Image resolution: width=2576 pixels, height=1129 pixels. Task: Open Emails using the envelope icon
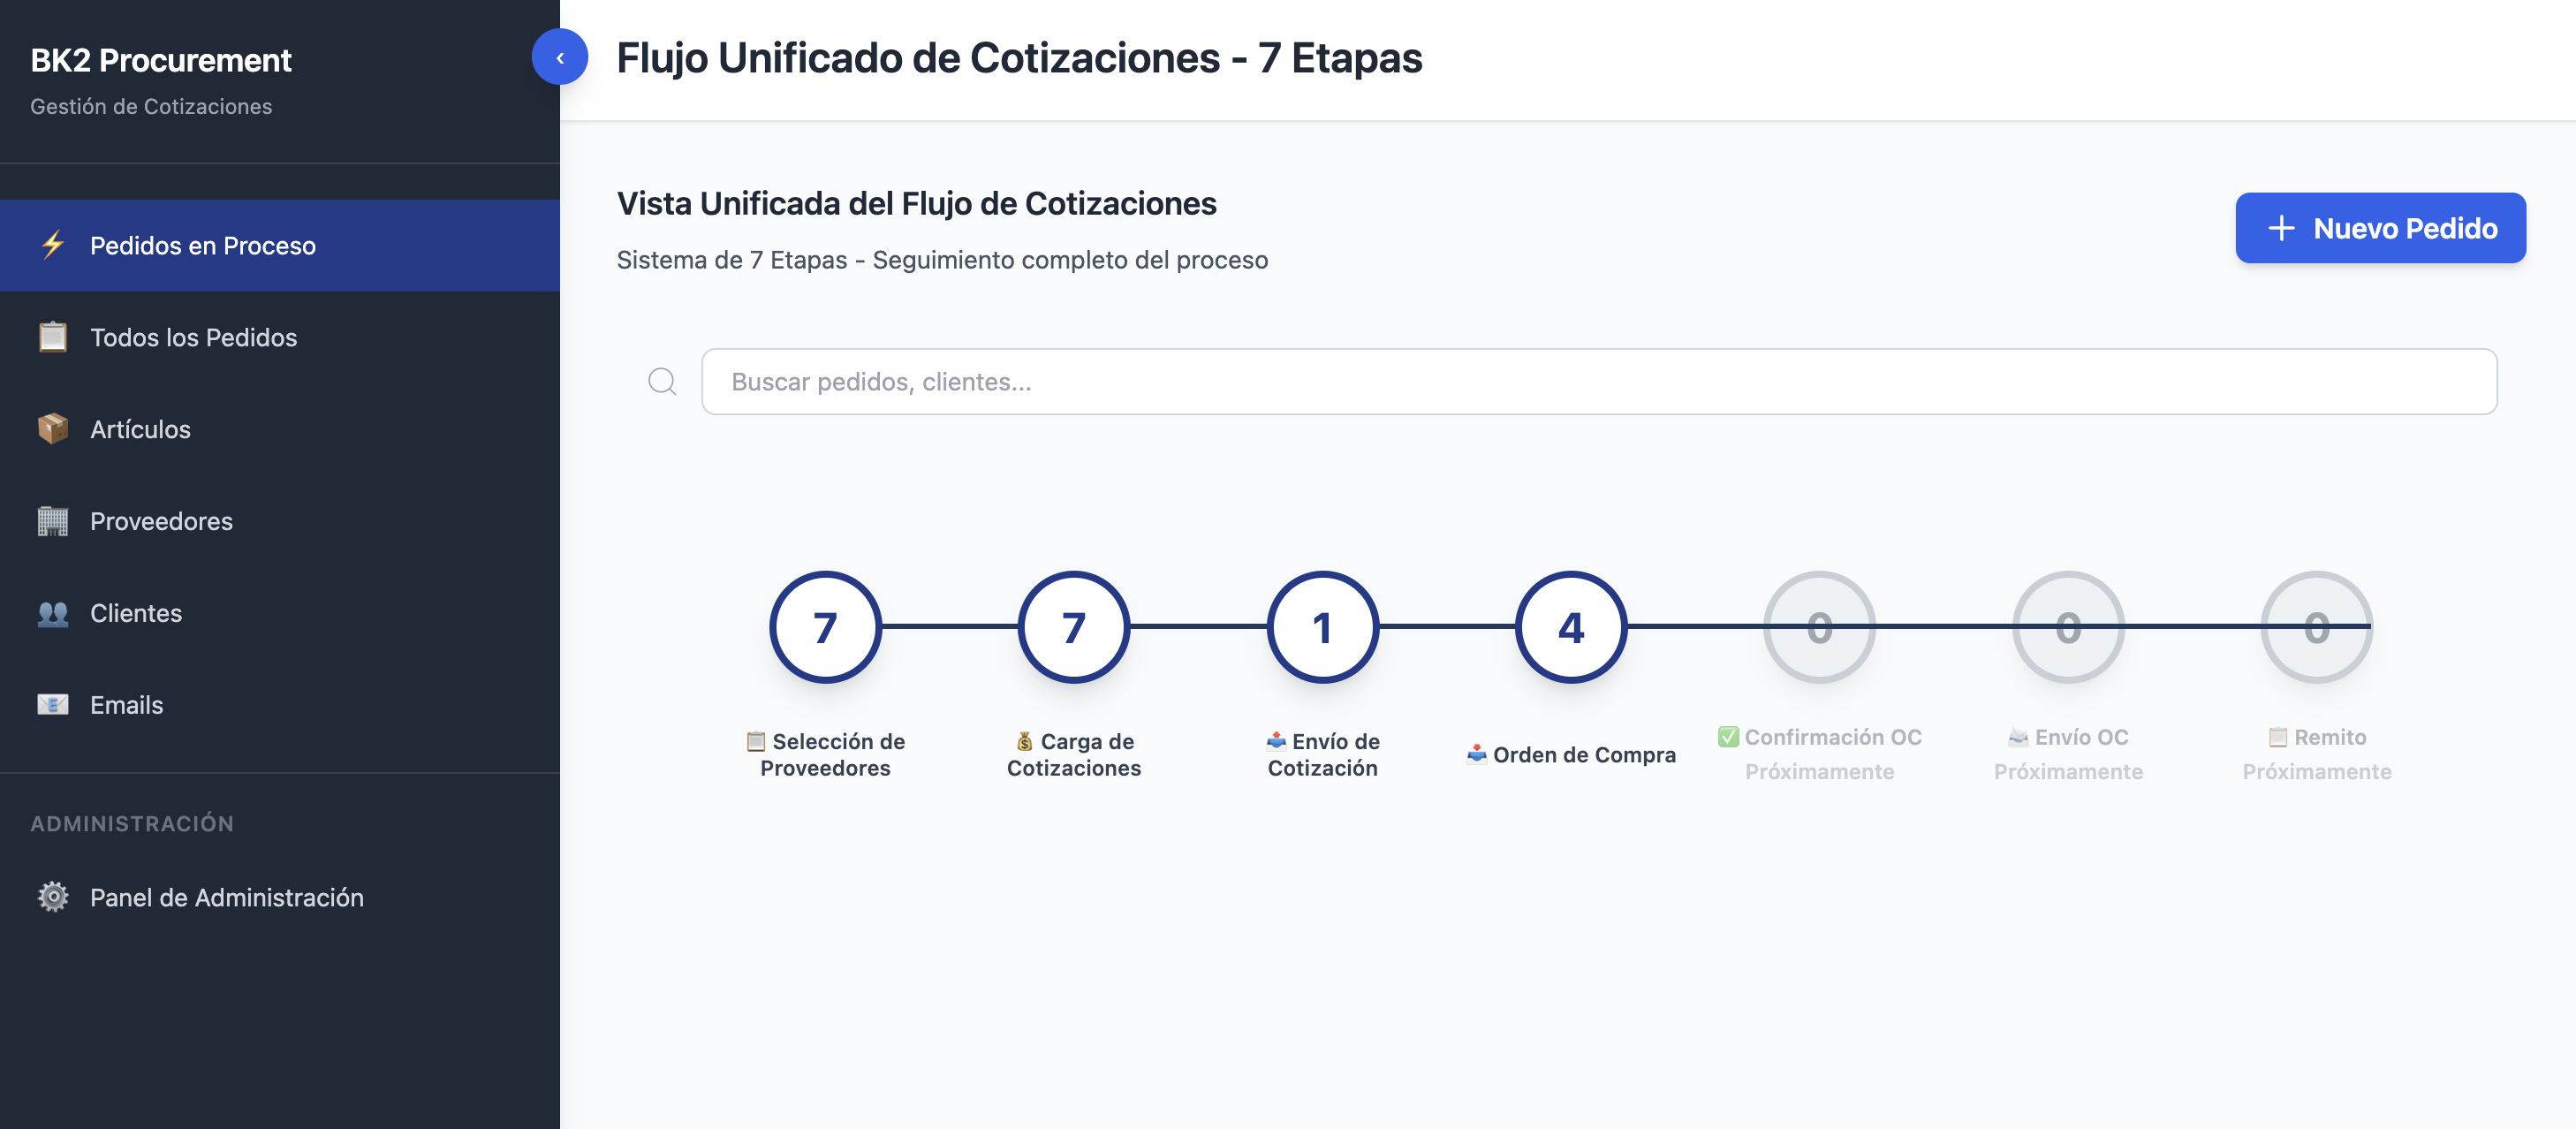click(x=52, y=704)
